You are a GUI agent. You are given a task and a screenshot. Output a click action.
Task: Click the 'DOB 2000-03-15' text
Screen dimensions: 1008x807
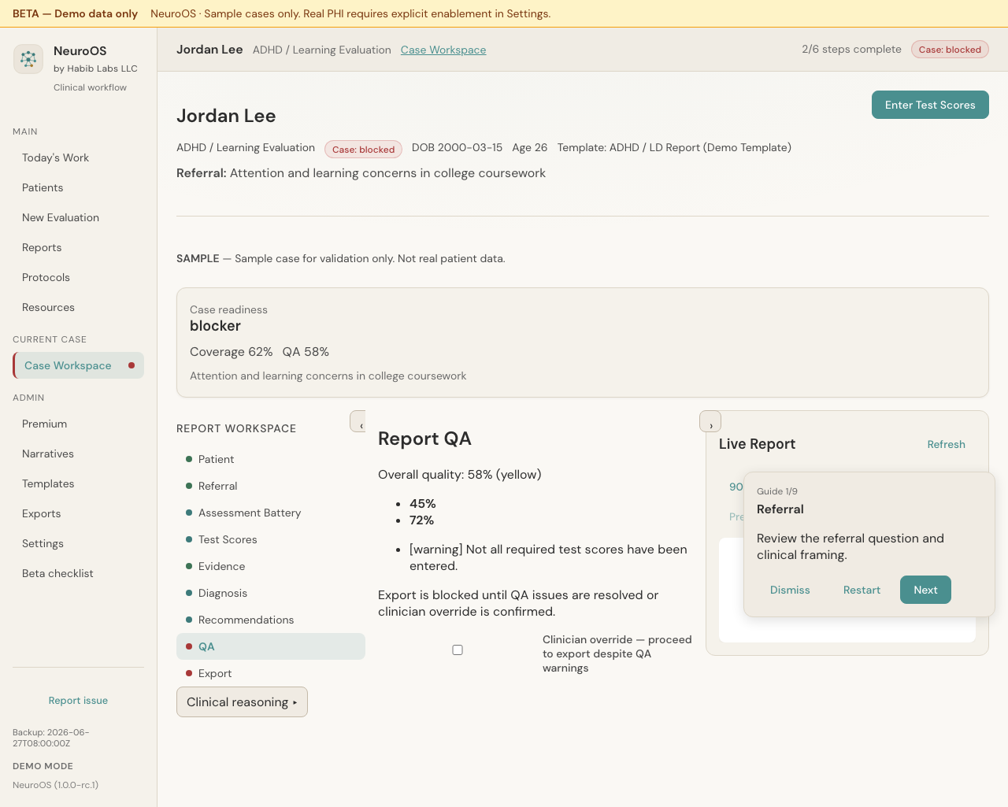457,147
